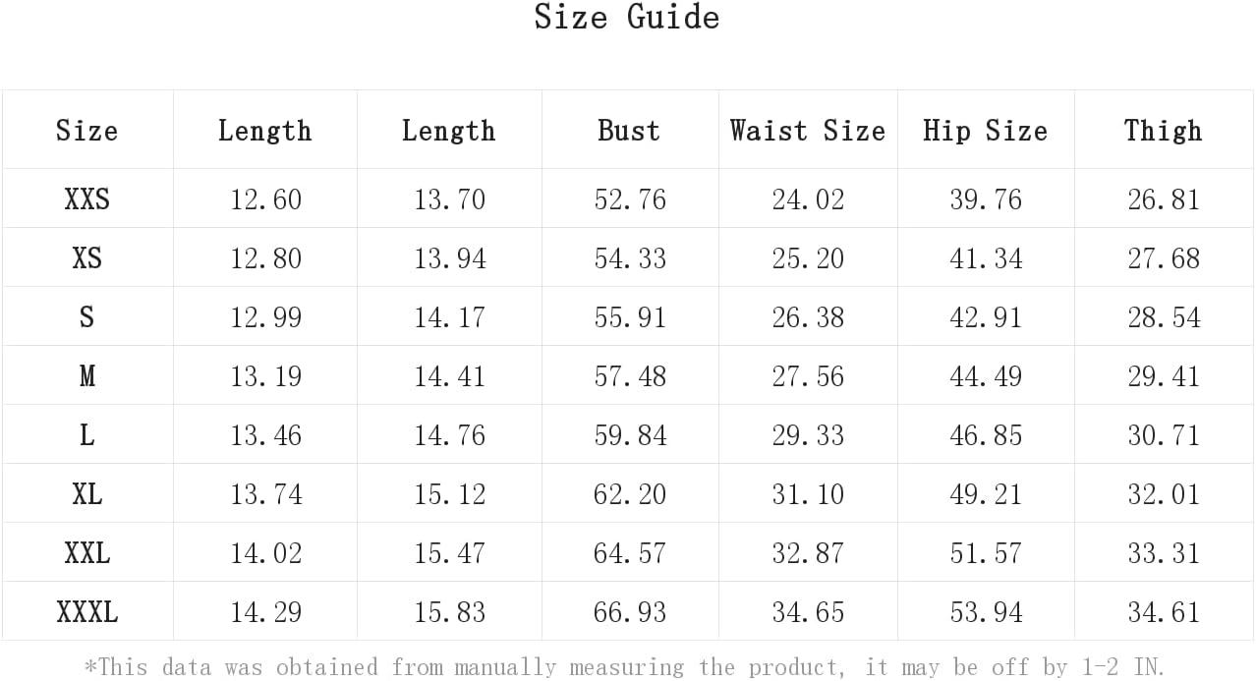Click the Size Guide title
Image resolution: width=1256 pixels, height=681 pixels.
(x=627, y=18)
